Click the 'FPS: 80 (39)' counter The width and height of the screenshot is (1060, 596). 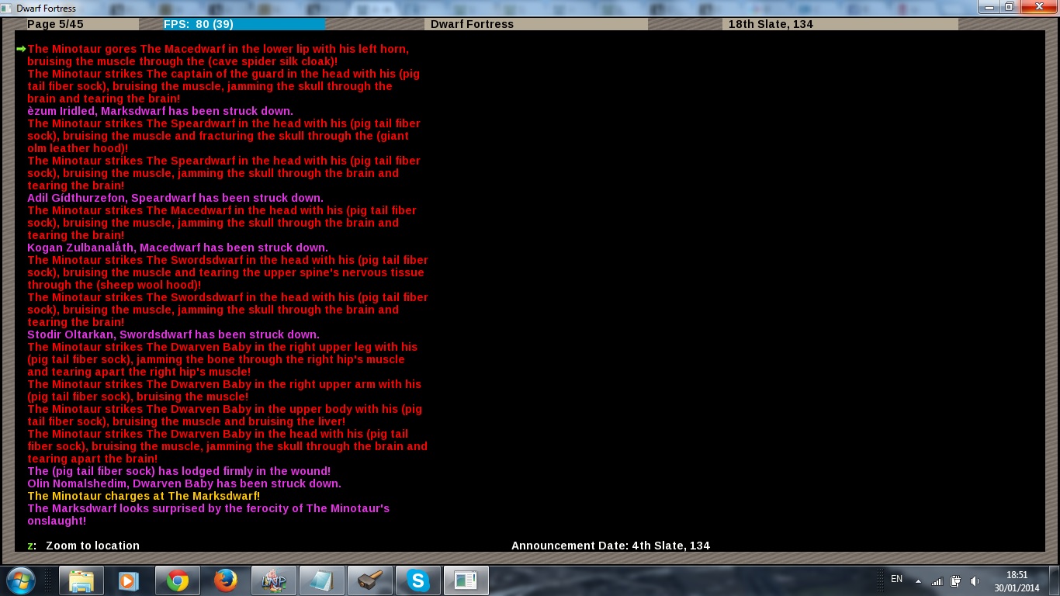point(198,24)
